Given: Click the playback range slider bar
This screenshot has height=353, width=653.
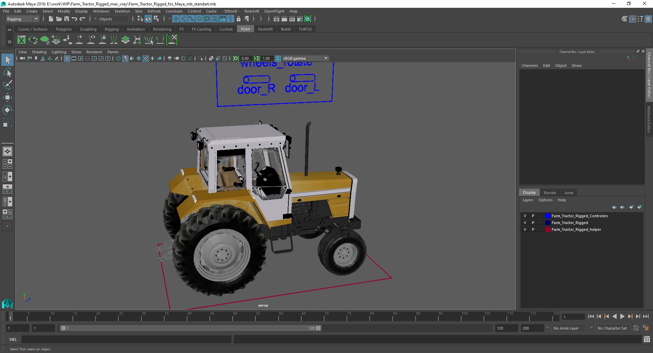Looking at the screenshot, I should pyautogui.click(x=190, y=328).
